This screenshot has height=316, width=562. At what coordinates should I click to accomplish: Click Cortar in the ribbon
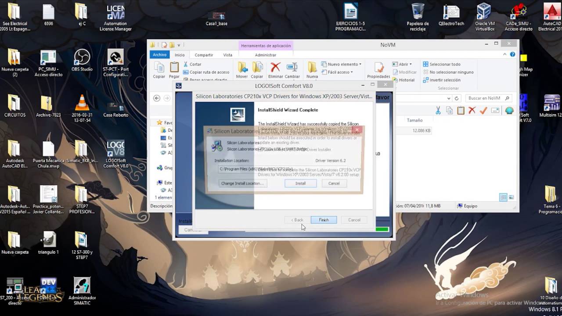pyautogui.click(x=192, y=64)
